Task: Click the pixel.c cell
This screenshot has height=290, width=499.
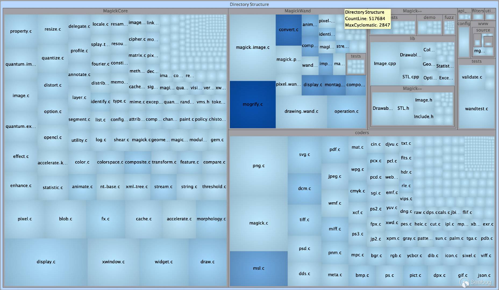Action: click(25, 219)
